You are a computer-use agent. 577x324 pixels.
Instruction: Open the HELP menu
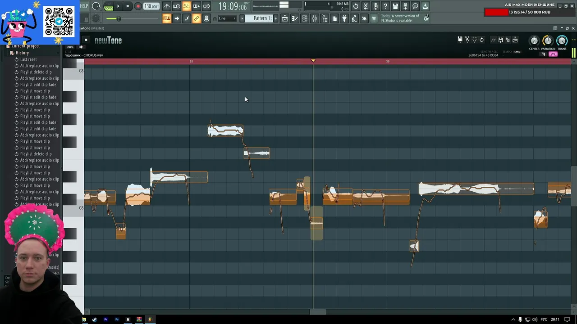click(84, 6)
